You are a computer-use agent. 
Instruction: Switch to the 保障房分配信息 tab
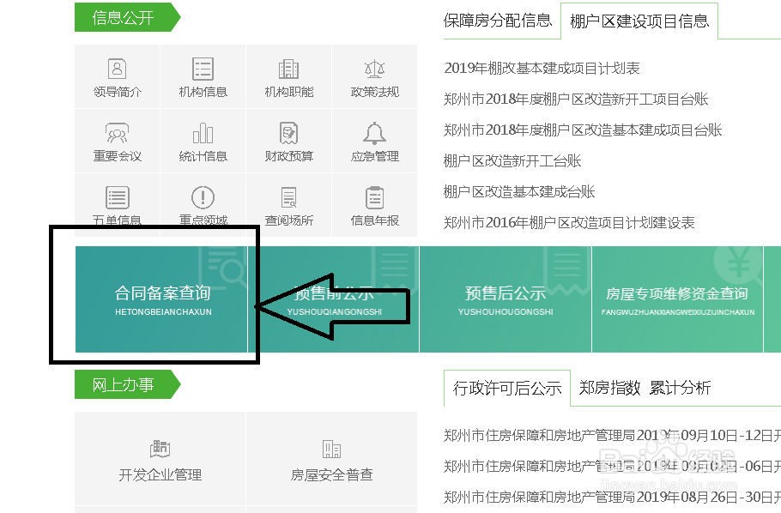tap(500, 21)
